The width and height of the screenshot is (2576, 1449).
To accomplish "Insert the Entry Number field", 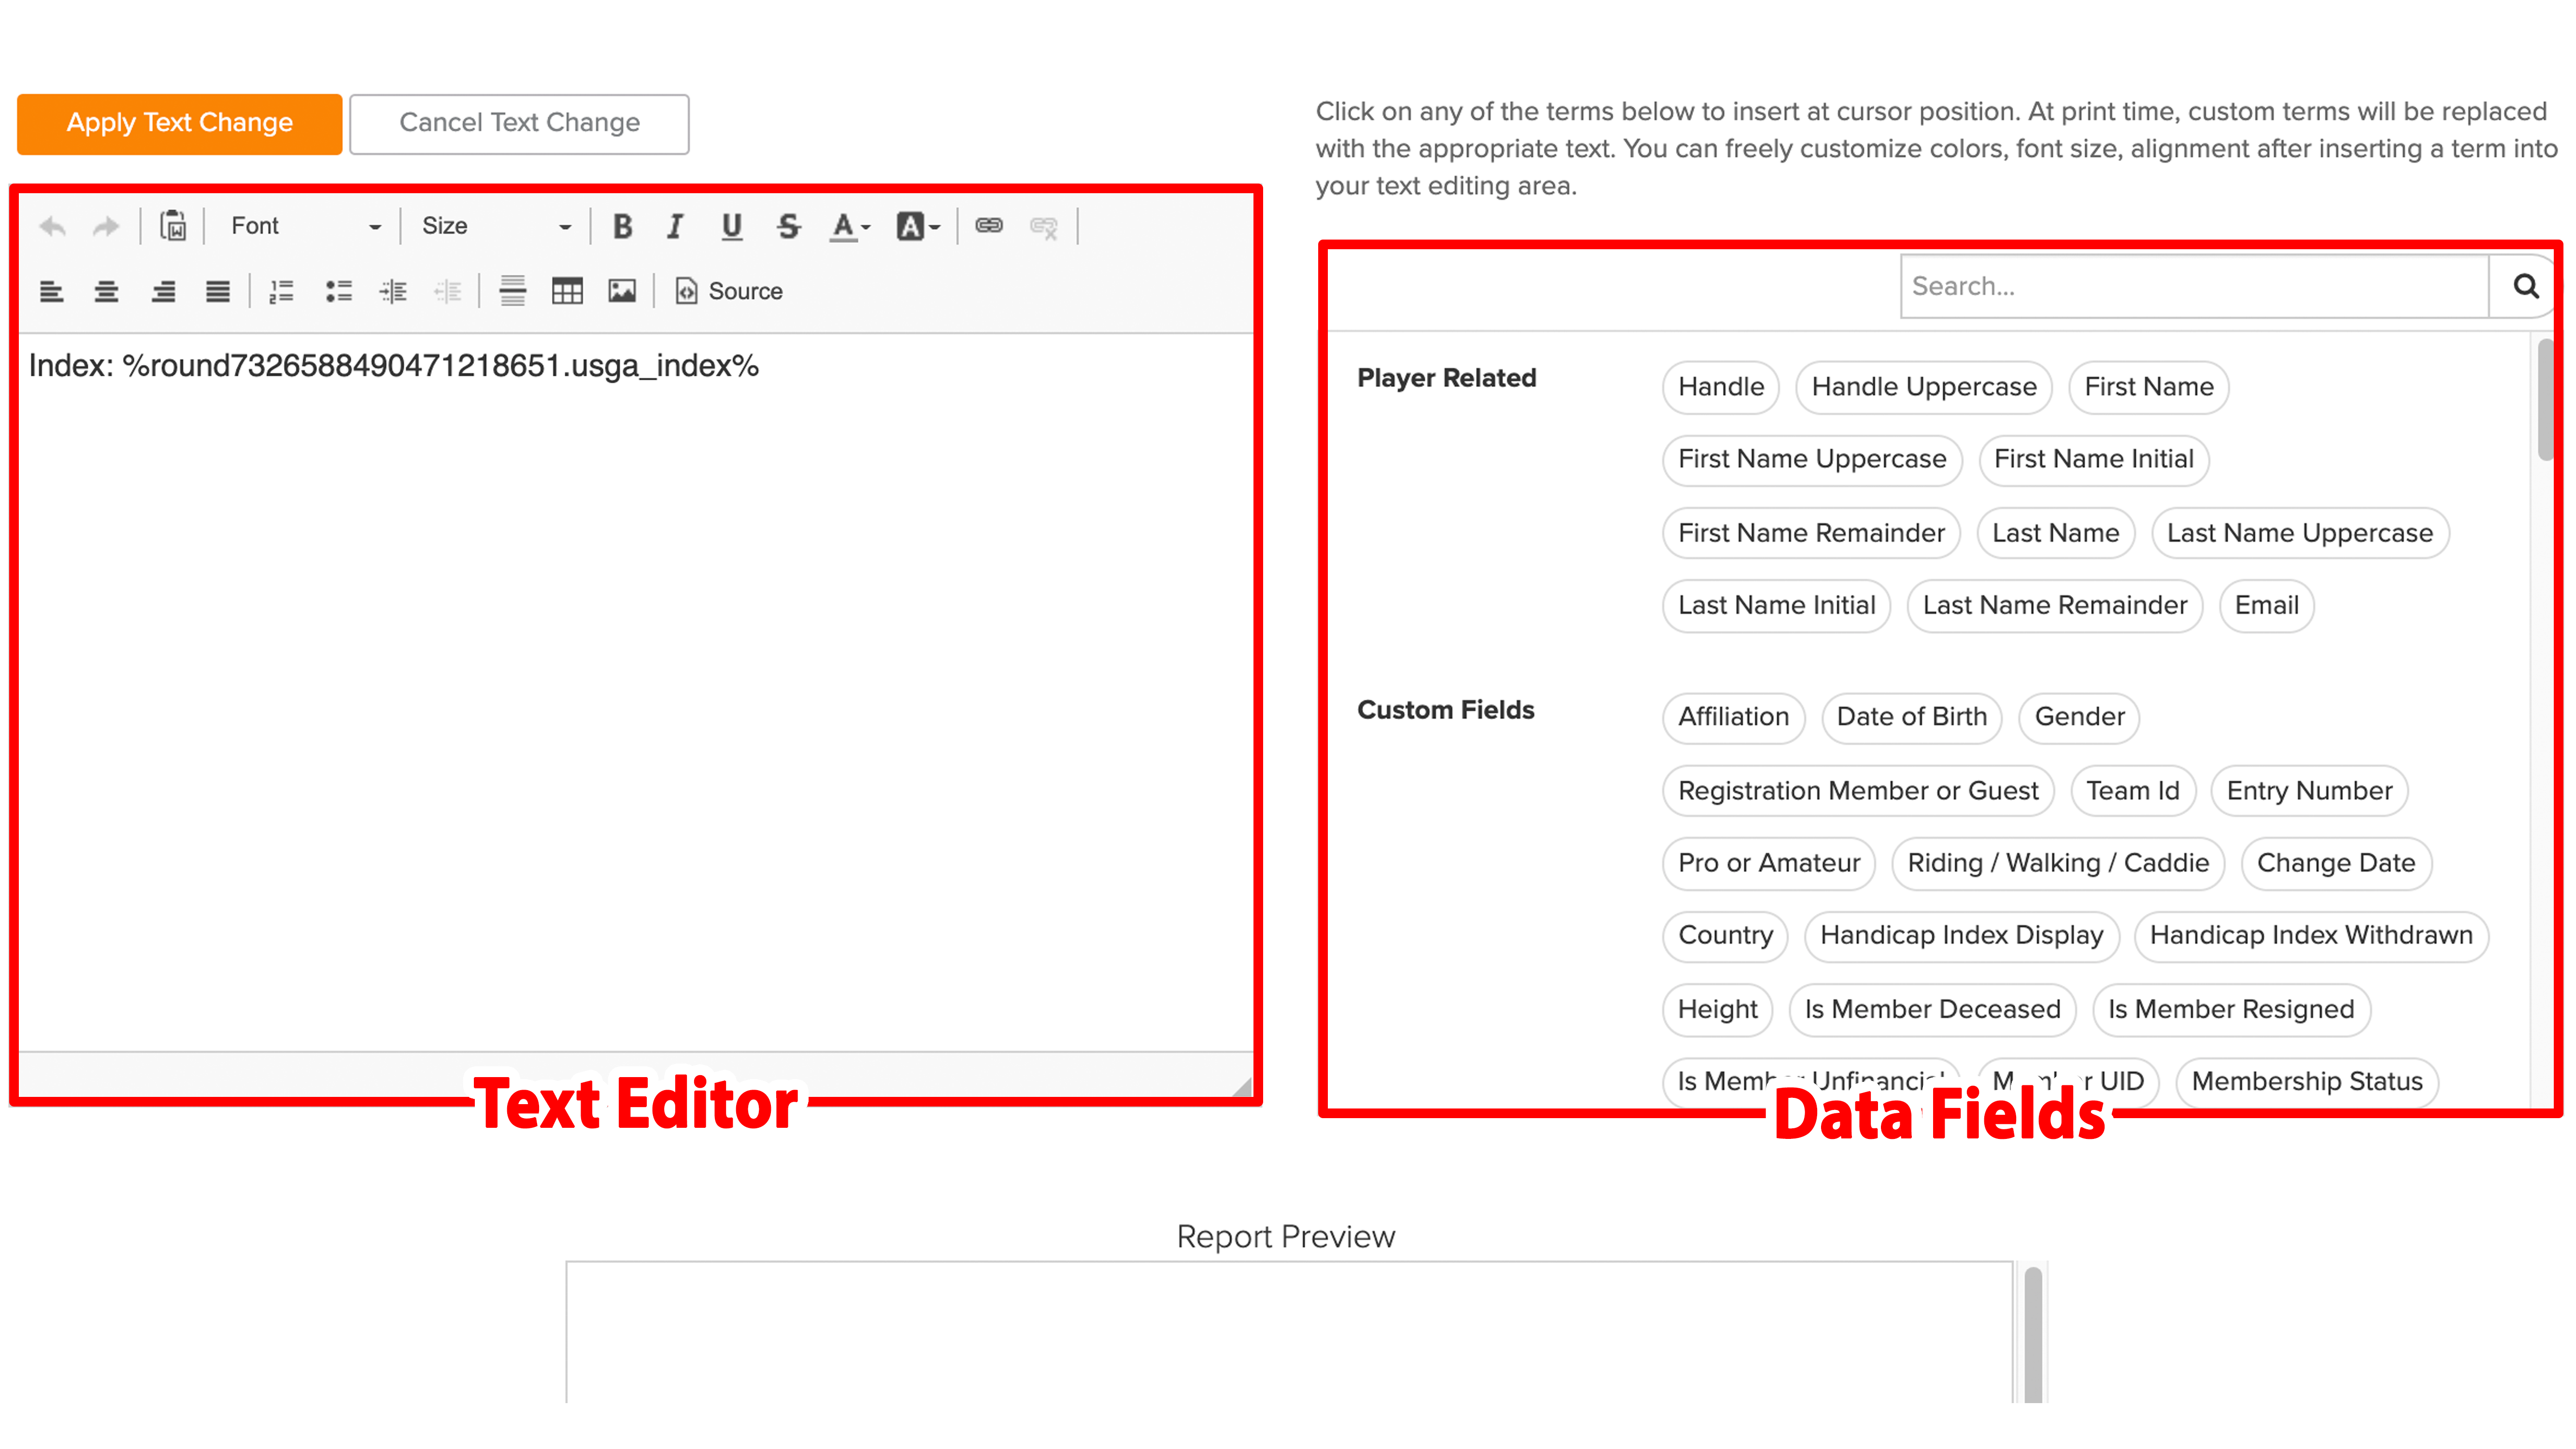I will point(2310,791).
